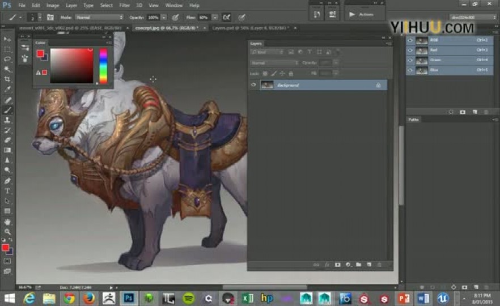Toggle pressure for size button
500x306 pixels.
(241, 17)
